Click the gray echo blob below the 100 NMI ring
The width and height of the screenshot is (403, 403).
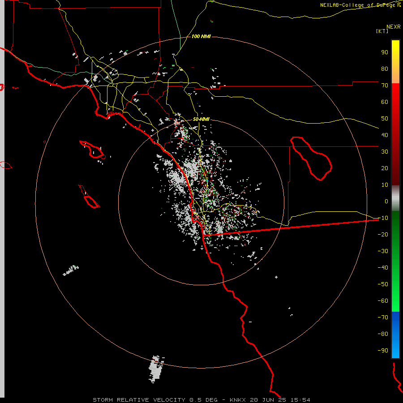(x=156, y=369)
